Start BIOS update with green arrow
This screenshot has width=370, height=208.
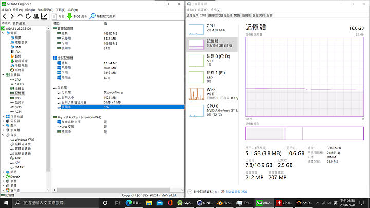coord(69,16)
